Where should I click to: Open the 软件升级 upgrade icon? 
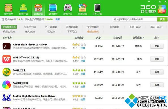[x=23, y=8]
